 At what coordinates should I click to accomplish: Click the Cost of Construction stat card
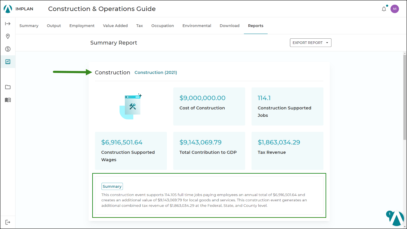pos(209,106)
